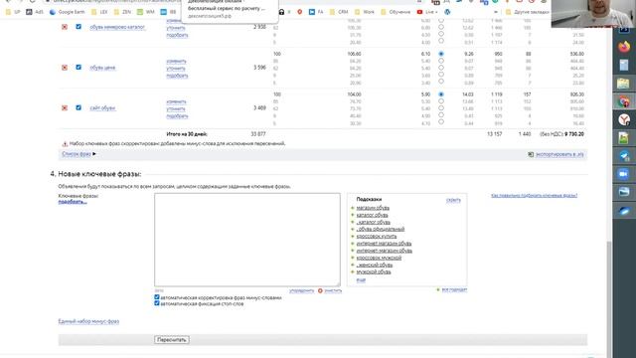Open the CRM bookmarks folder
The image size is (636, 358).
point(339,12)
